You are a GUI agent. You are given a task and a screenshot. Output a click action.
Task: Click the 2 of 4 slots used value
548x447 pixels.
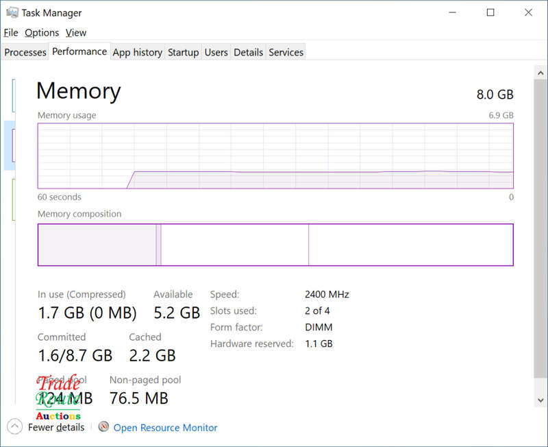click(317, 311)
